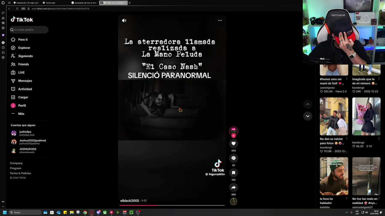The width and height of the screenshot is (385, 216).
Task: Click the TikTok logo
Action: coord(22,19)
